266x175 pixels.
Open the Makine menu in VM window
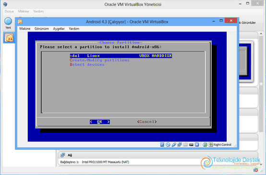(x=25, y=29)
